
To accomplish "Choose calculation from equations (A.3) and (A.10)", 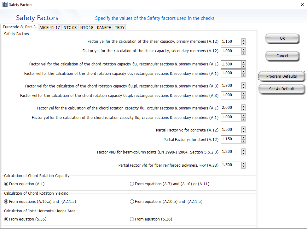I will click(x=131, y=184).
